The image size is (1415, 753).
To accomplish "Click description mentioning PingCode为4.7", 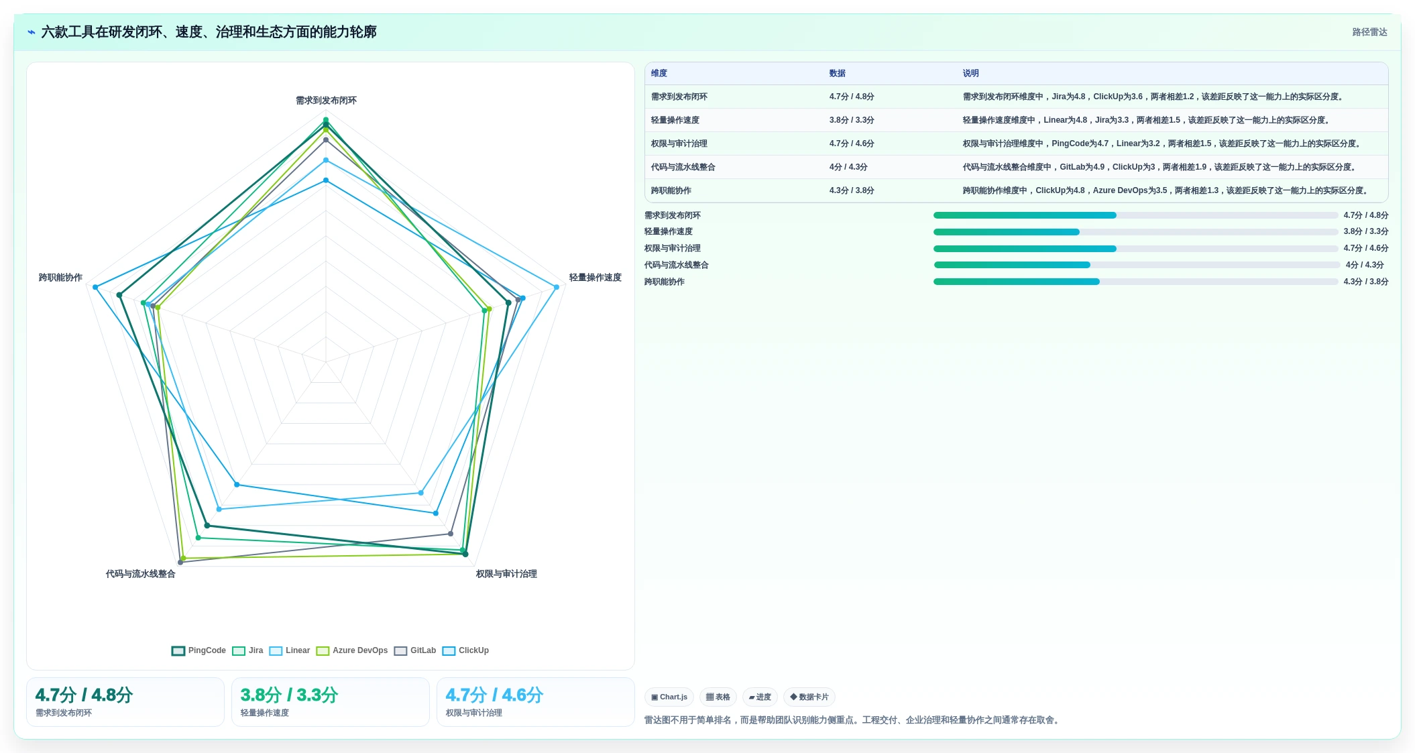I will [1163, 143].
